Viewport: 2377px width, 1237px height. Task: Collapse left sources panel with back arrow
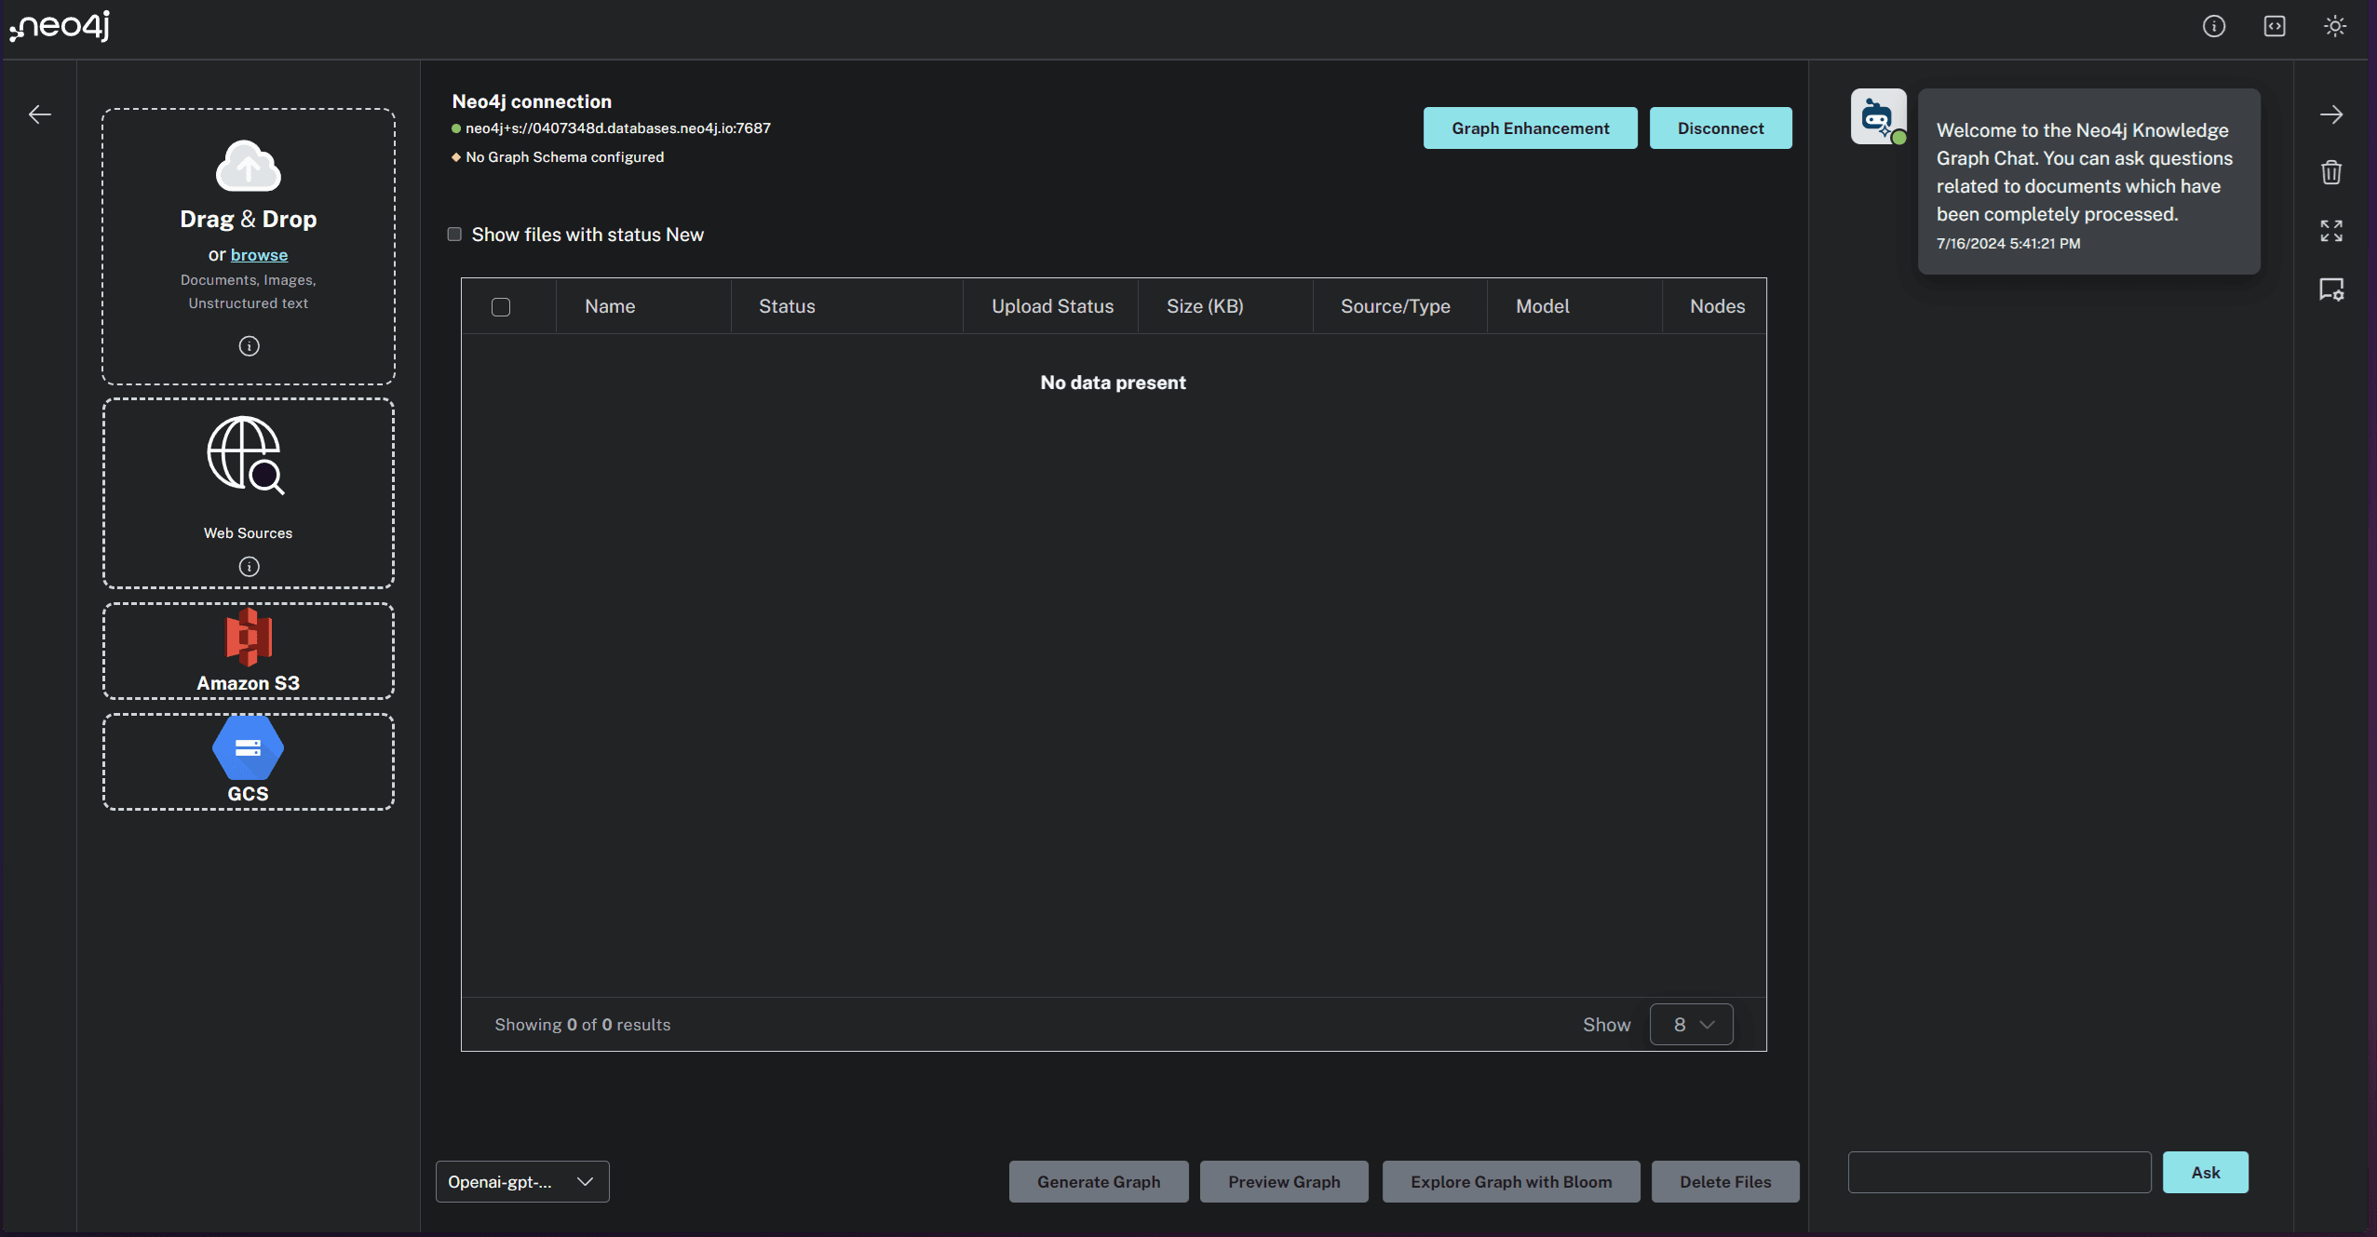pyautogui.click(x=40, y=114)
